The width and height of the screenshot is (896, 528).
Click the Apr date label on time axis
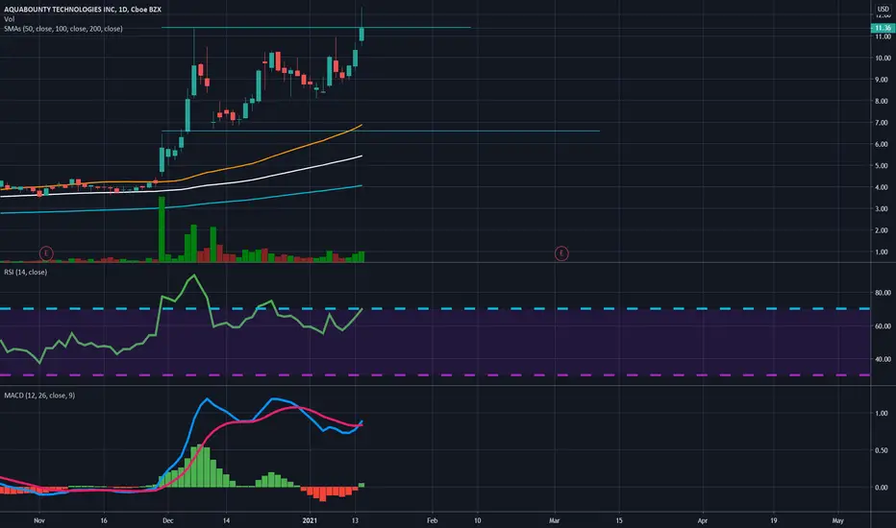coord(703,520)
